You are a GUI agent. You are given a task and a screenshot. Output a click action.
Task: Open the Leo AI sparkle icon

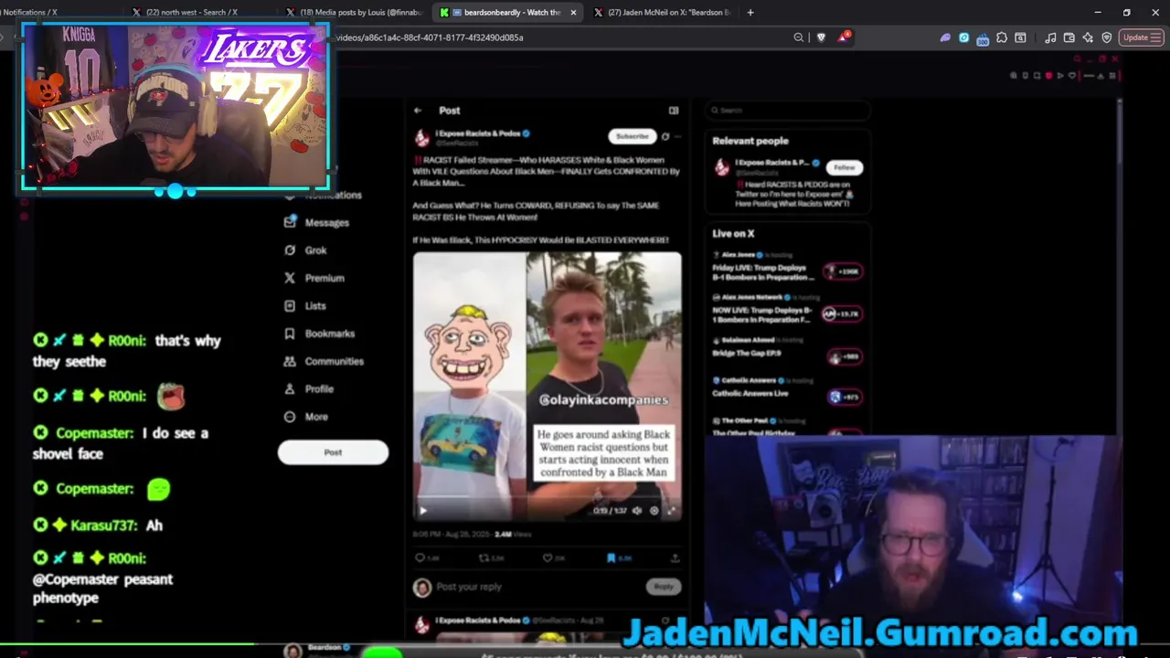(x=1088, y=37)
